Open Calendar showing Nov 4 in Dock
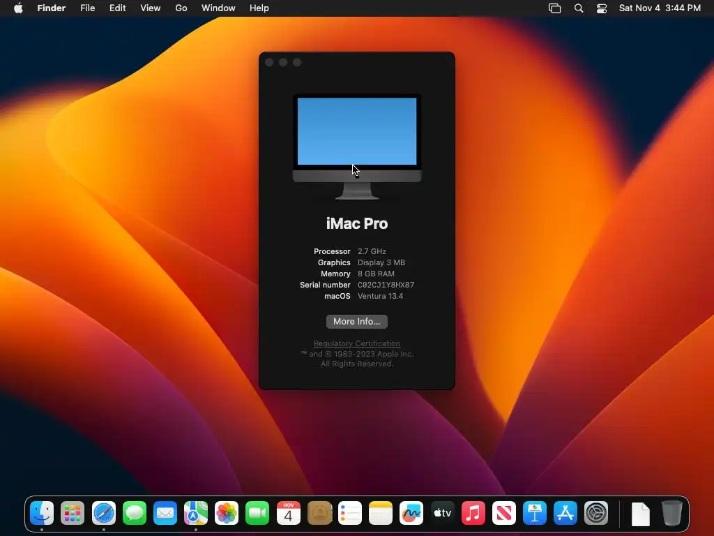 [288, 513]
